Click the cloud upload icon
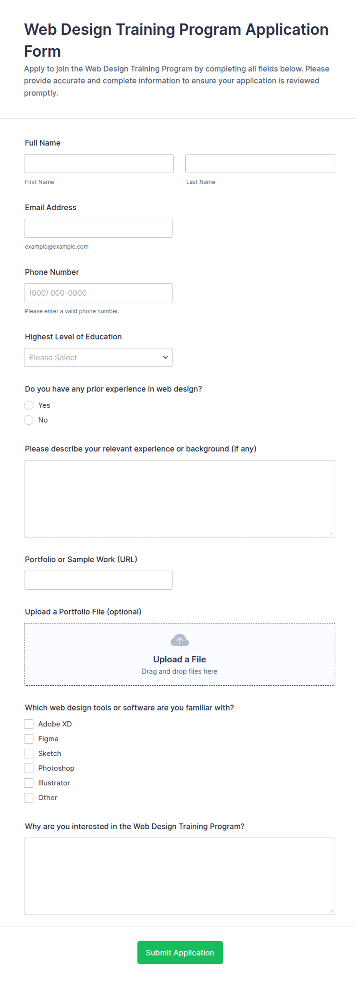 pyautogui.click(x=180, y=640)
